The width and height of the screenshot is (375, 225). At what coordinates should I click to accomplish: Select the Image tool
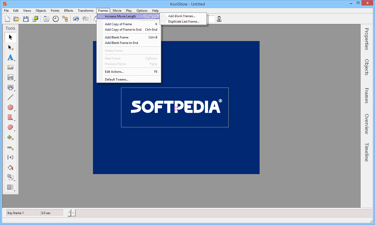pyautogui.click(x=10, y=67)
